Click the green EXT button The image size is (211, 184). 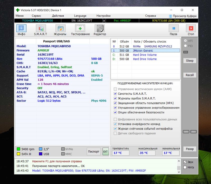pyautogui.click(x=105, y=152)
